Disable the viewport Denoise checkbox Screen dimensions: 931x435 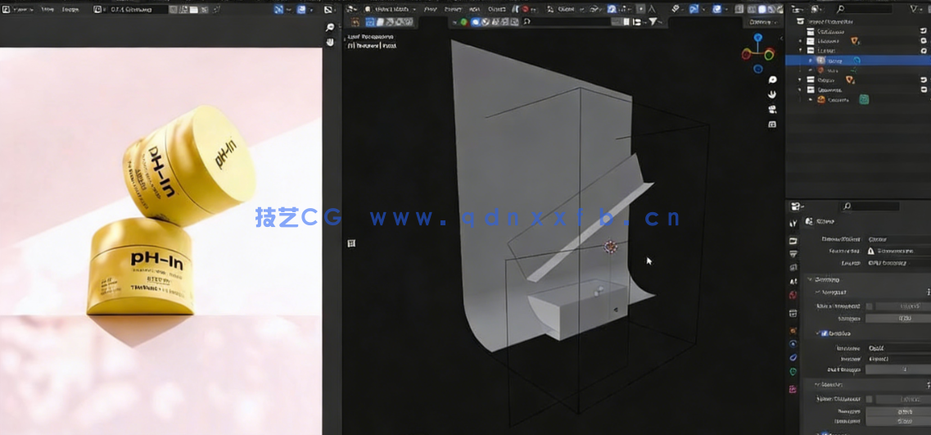[824, 333]
